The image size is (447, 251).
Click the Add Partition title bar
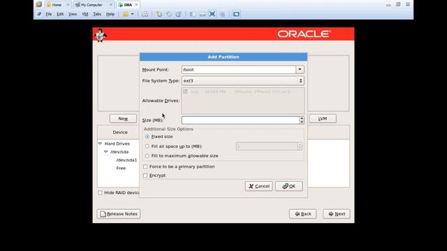[x=223, y=57]
